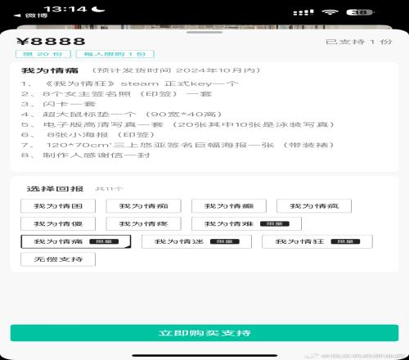Tap the green 立即购买支持 button
This screenshot has width=409, height=360.
[x=204, y=333]
